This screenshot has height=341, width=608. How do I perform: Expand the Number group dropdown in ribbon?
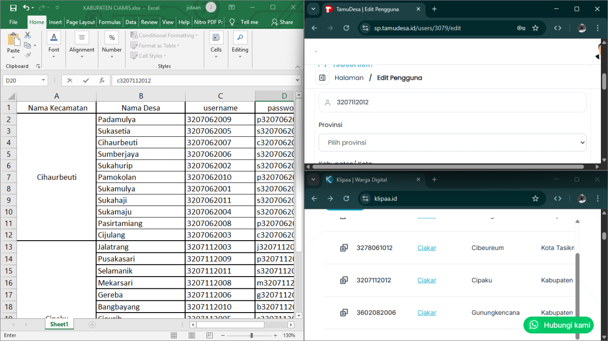(x=112, y=57)
